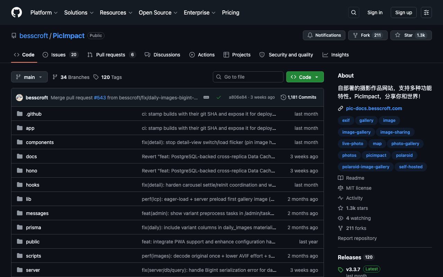Select the exif topic tag
Viewport: 443px width, 277px height.
(346, 120)
